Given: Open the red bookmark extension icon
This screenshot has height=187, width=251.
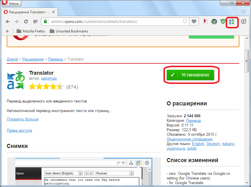Looking at the screenshot, I should (205, 21).
